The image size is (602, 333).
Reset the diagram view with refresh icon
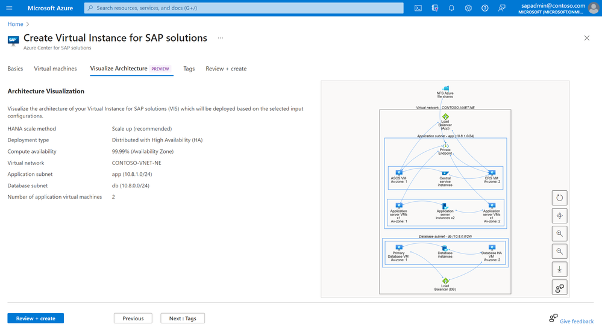click(x=559, y=198)
